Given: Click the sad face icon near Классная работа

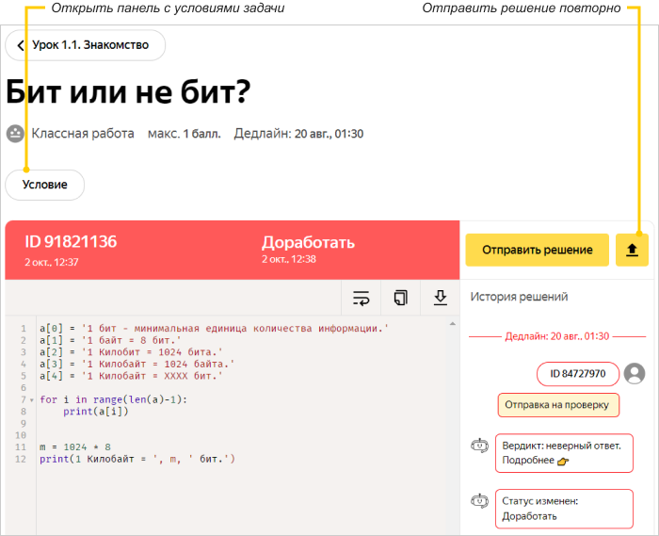Looking at the screenshot, I should click(15, 134).
